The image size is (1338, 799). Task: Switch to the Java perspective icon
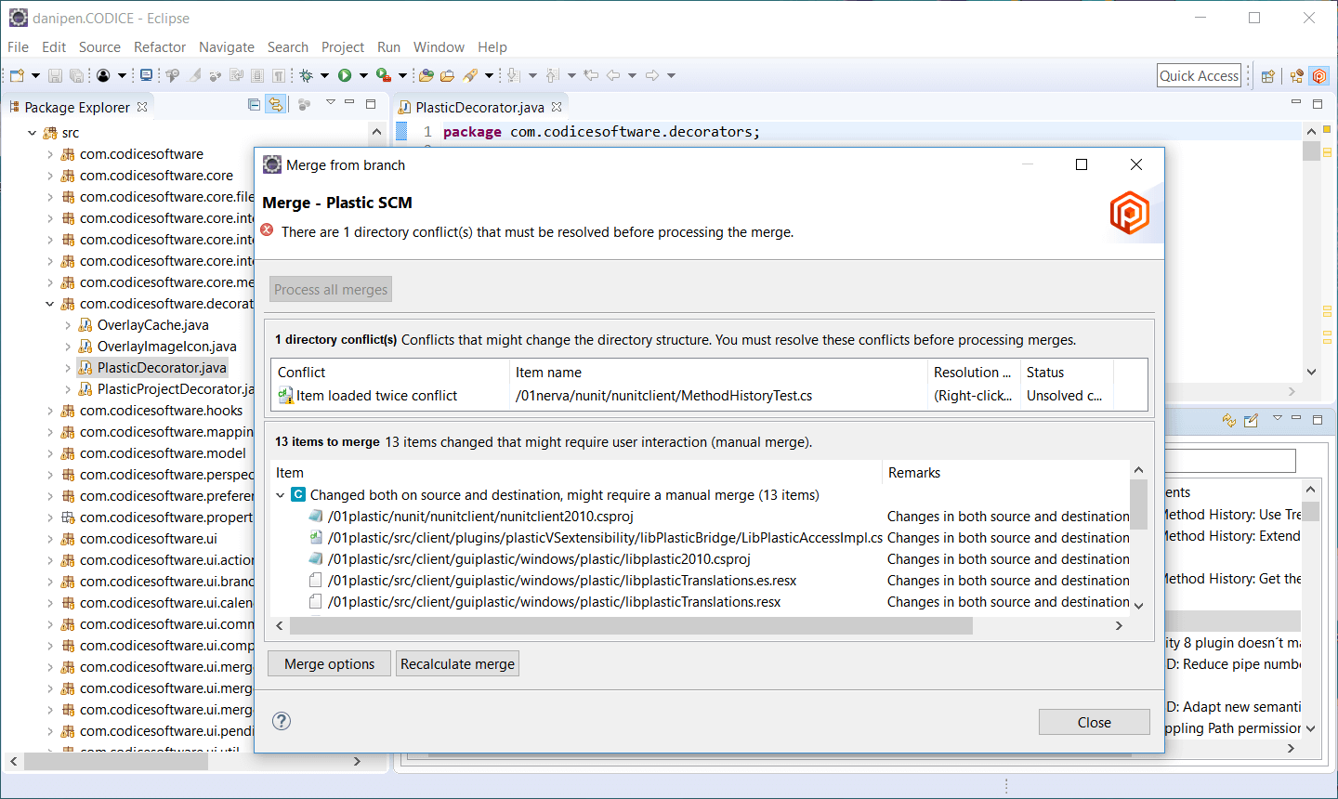point(1297,76)
